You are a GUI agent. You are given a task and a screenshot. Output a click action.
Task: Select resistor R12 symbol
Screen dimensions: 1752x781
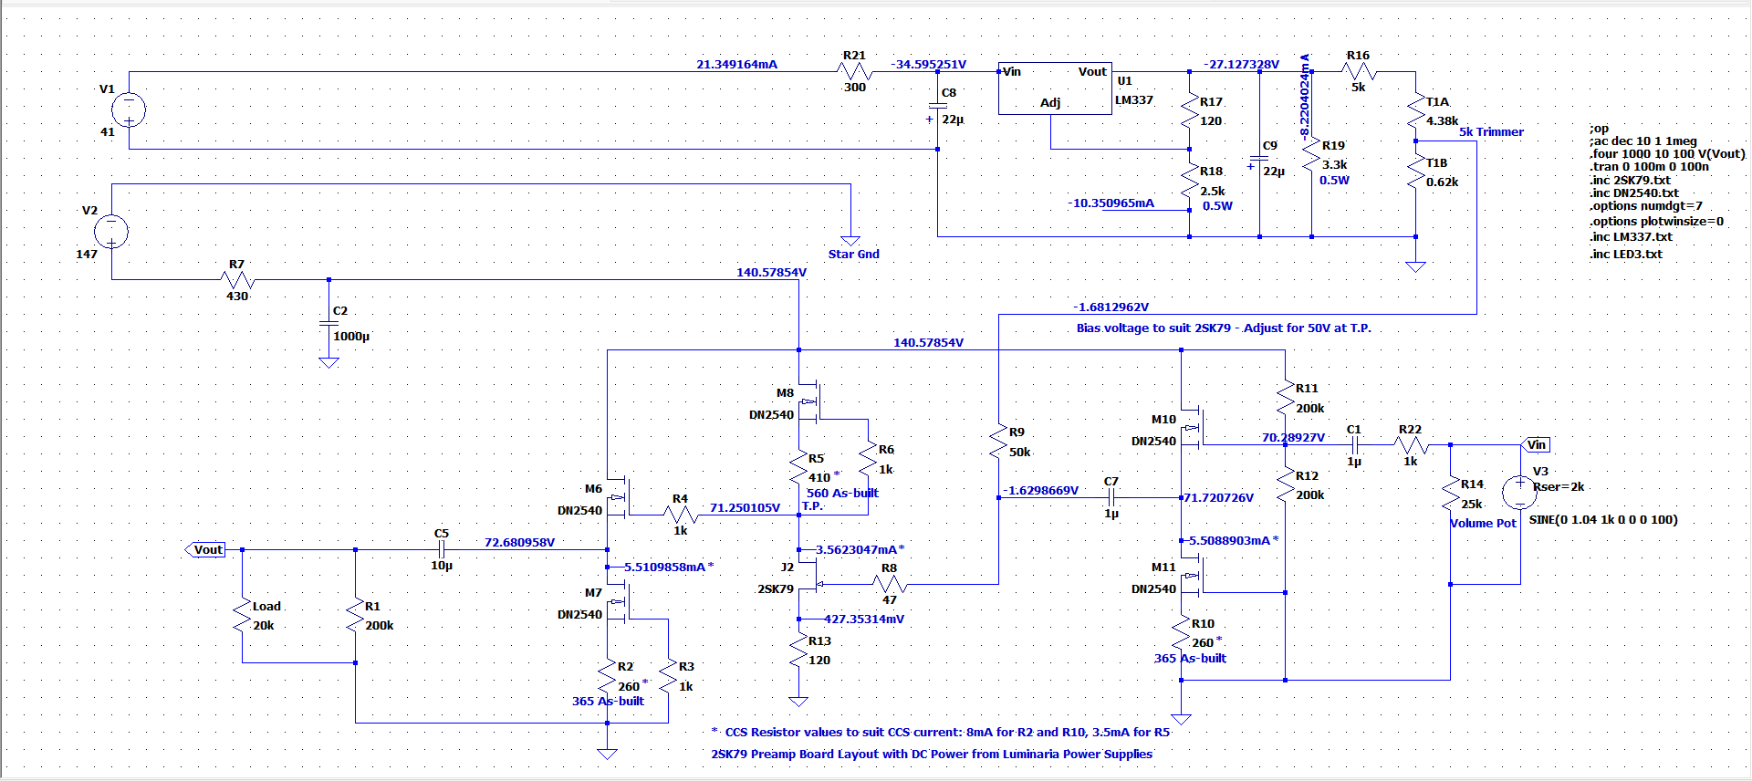[1286, 484]
